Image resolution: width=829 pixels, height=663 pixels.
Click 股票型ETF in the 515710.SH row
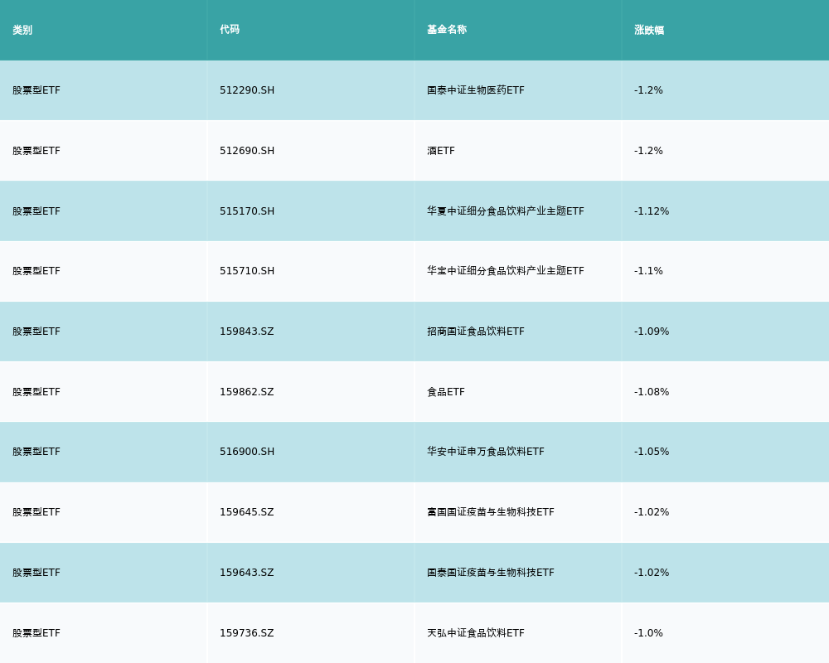tap(36, 271)
